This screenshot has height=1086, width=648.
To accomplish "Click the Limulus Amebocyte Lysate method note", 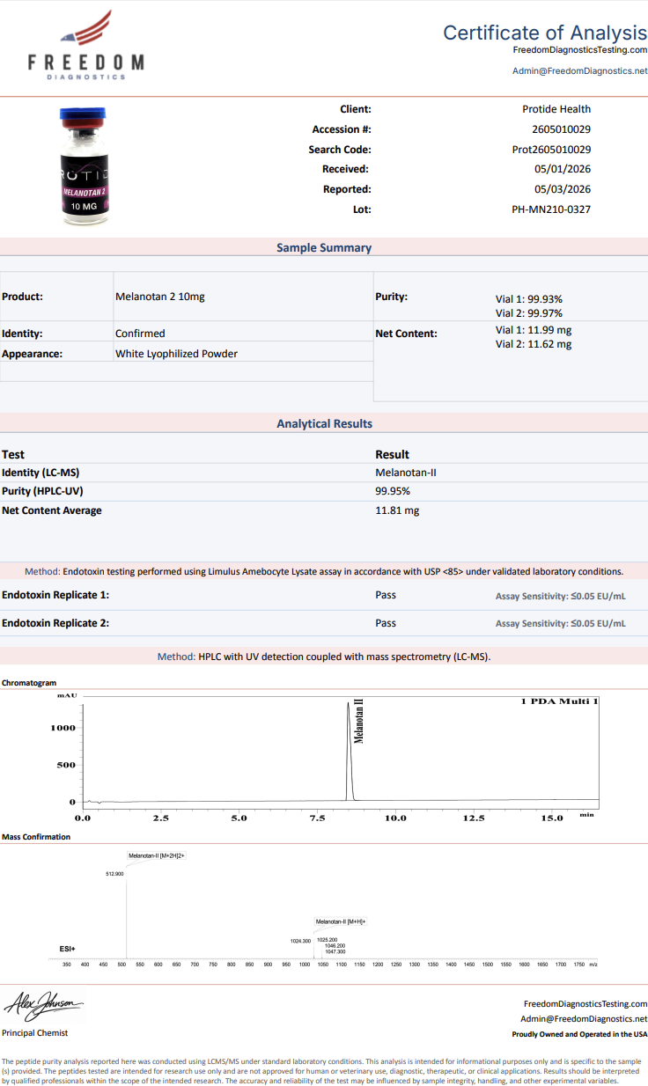I will pyautogui.click(x=324, y=571).
